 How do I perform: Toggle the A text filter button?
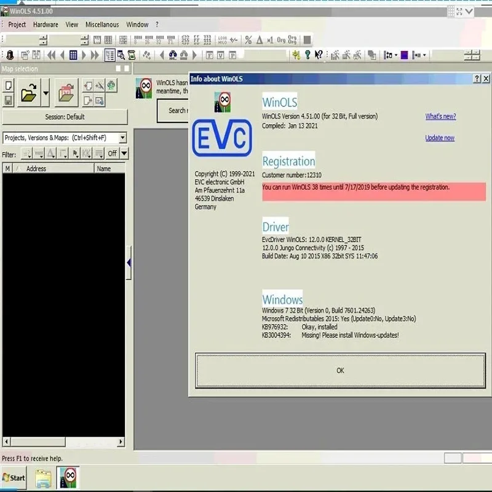click(x=51, y=153)
